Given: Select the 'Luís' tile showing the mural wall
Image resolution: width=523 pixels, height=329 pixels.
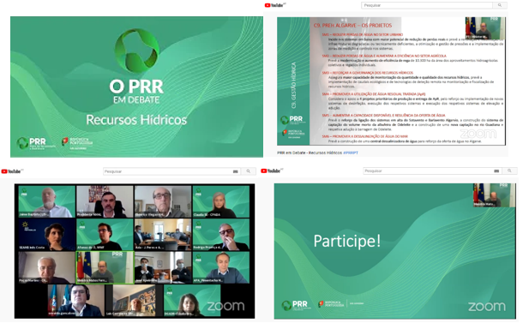Looking at the screenshot, I should (x=134, y=301).
